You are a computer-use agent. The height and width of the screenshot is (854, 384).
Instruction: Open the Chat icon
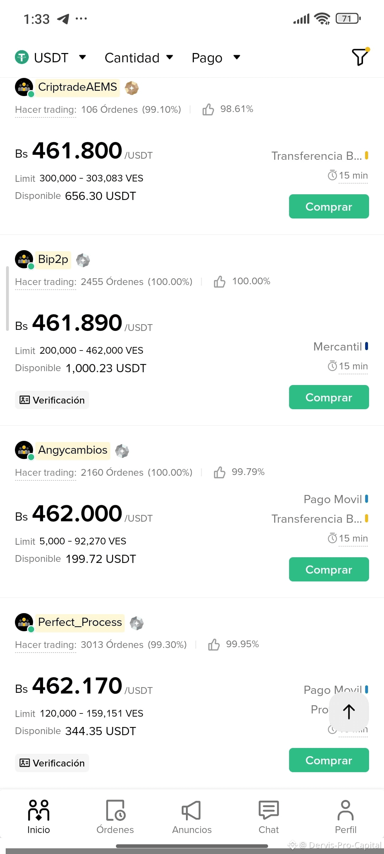point(269,810)
